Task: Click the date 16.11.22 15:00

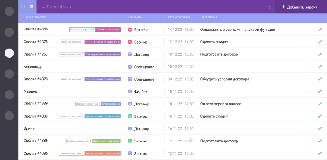Action: [181, 116]
